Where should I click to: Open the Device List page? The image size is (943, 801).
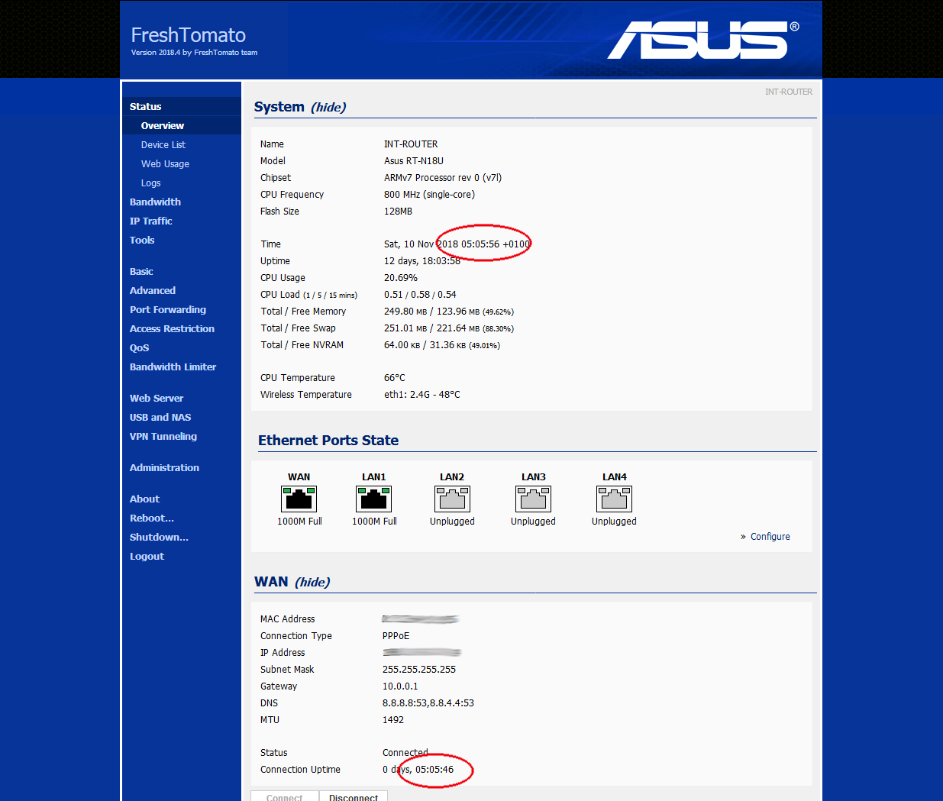click(163, 145)
